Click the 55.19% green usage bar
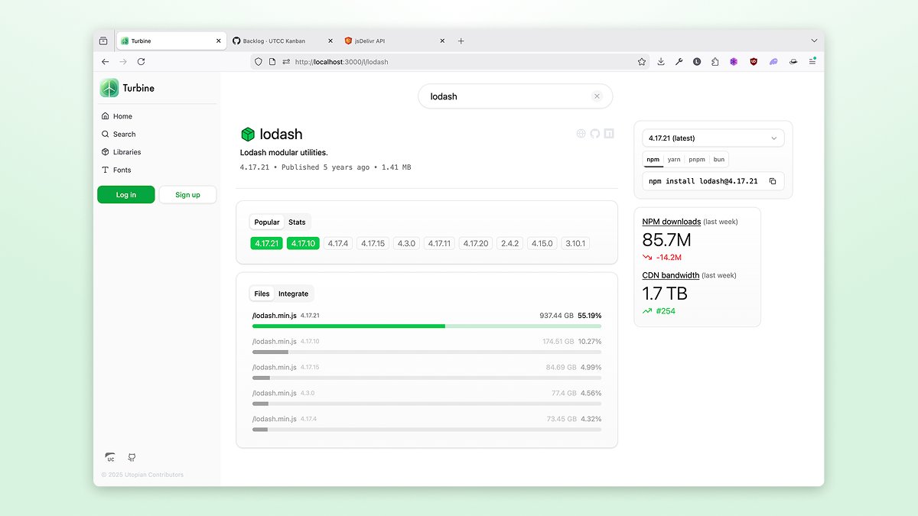Screen dimensions: 918x516 click(x=427, y=326)
